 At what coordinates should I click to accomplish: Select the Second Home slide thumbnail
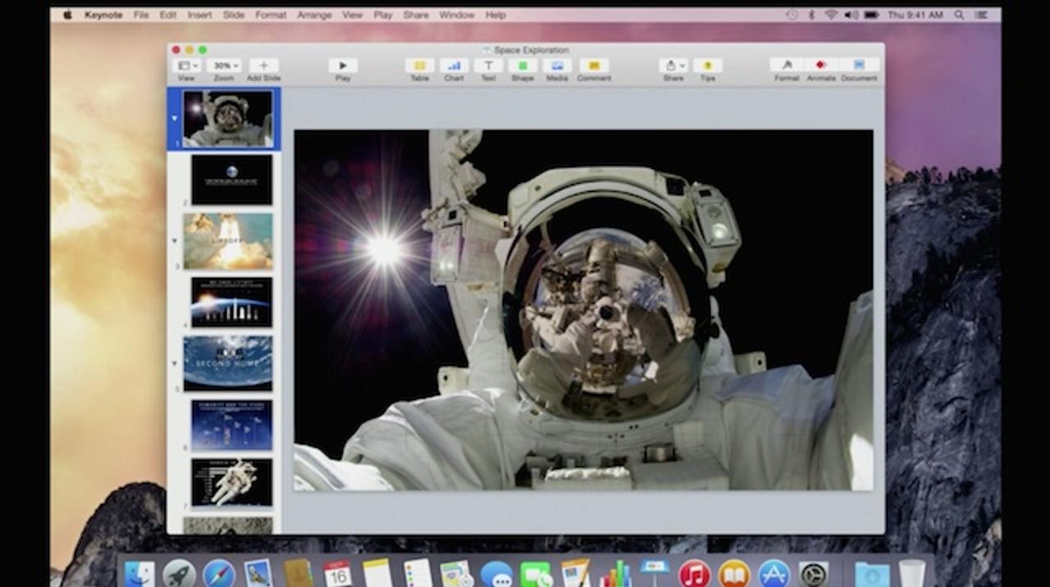(x=228, y=362)
